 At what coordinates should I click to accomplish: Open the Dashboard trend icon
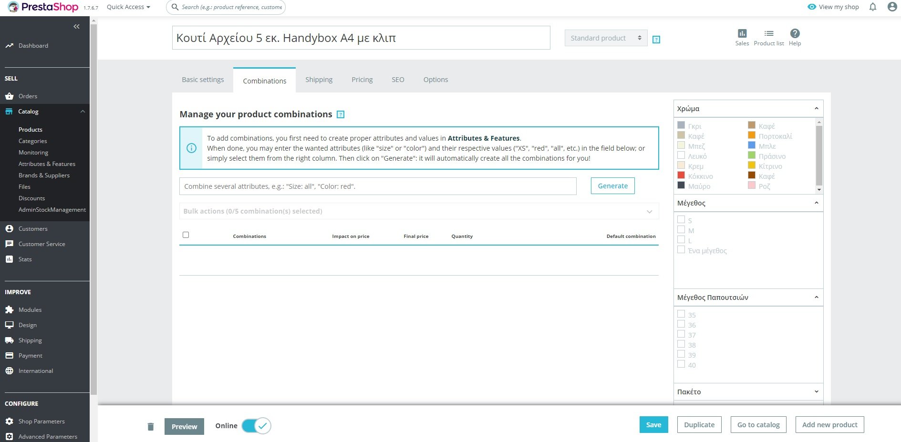pyautogui.click(x=9, y=46)
